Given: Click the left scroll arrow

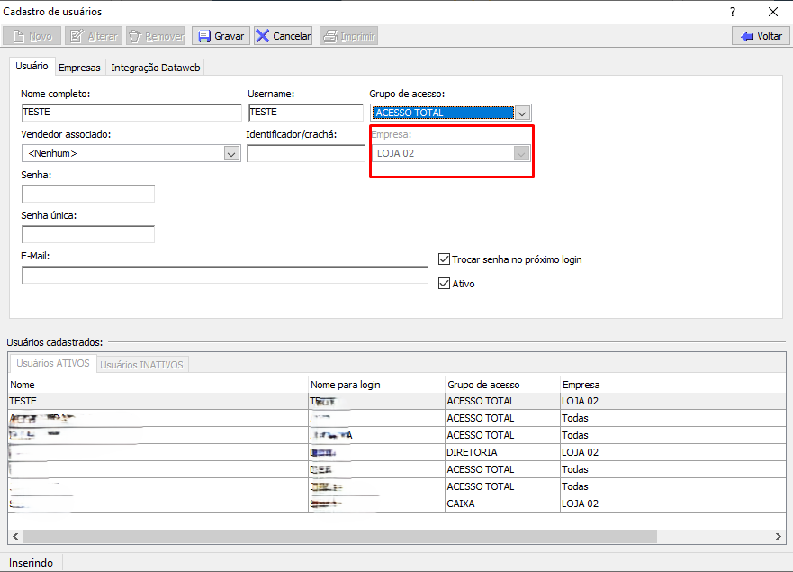Looking at the screenshot, I should point(15,536).
